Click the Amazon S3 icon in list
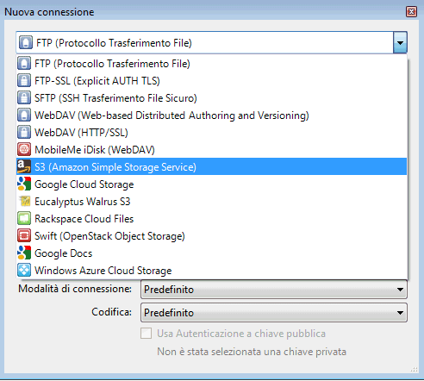 point(24,166)
